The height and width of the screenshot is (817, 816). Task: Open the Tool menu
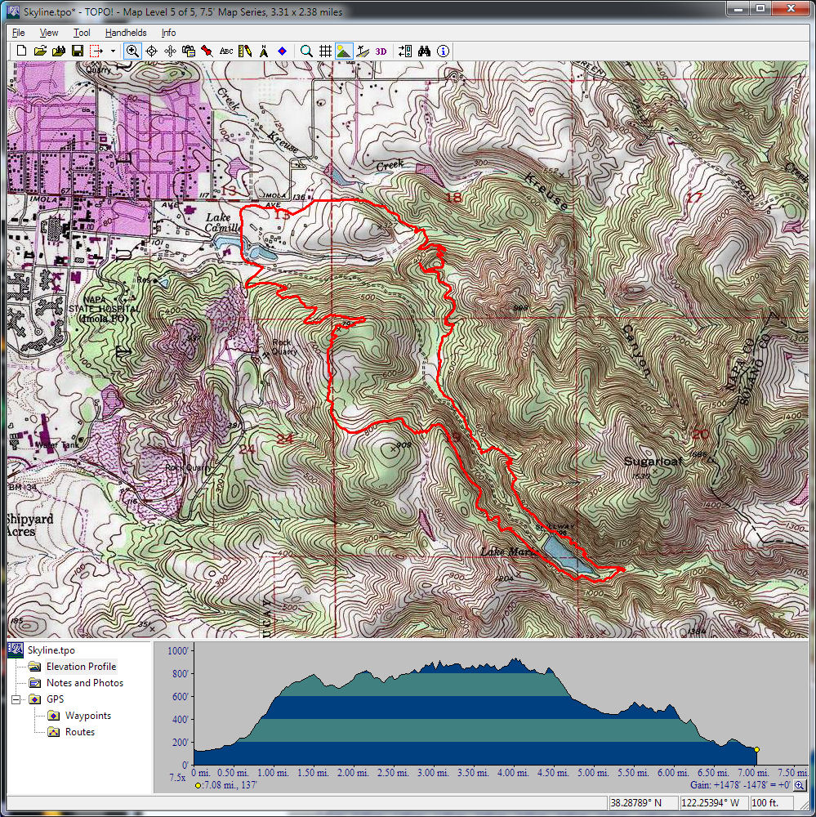(x=82, y=33)
